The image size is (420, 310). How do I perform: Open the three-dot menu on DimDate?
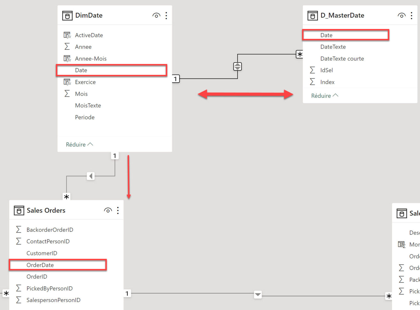coord(166,16)
